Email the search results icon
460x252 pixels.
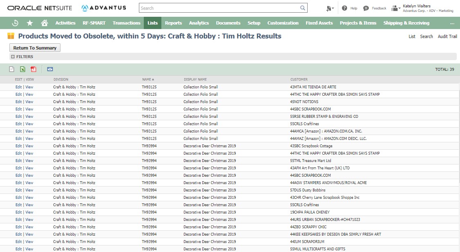[x=50, y=69]
